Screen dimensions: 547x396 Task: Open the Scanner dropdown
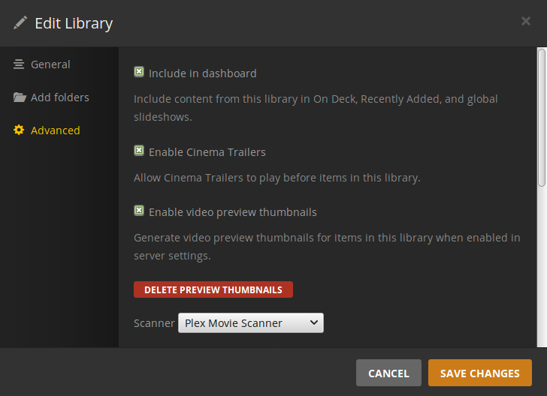(250, 323)
